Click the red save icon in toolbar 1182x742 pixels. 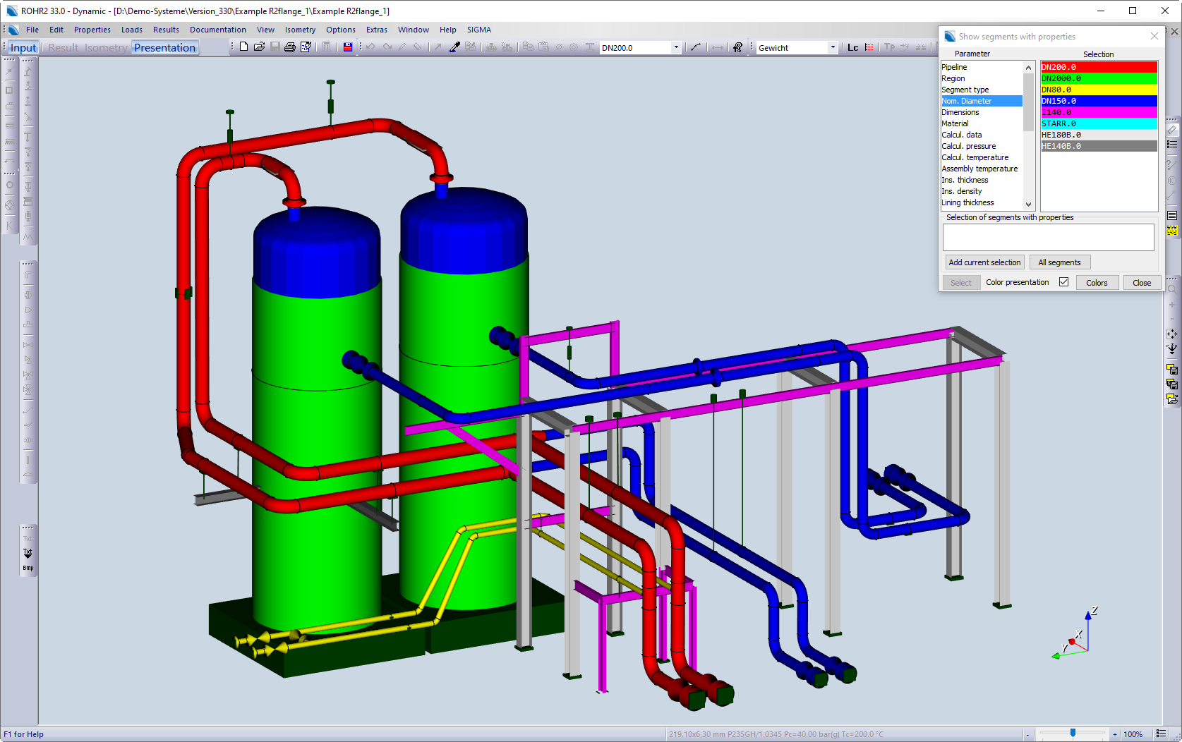[347, 47]
